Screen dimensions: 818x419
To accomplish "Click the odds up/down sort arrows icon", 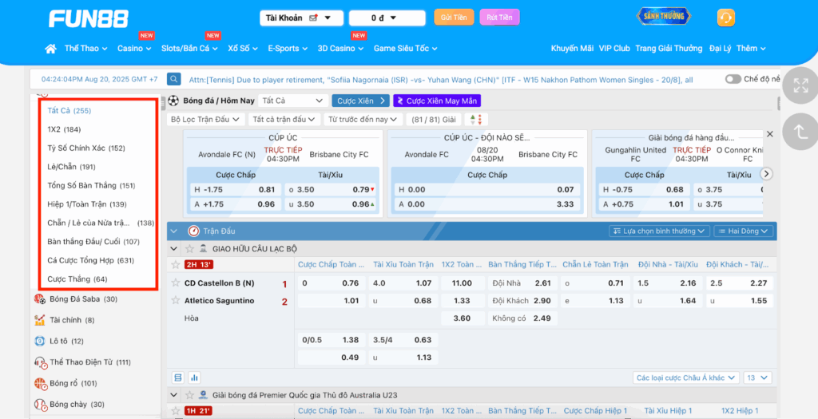I will click(x=476, y=120).
